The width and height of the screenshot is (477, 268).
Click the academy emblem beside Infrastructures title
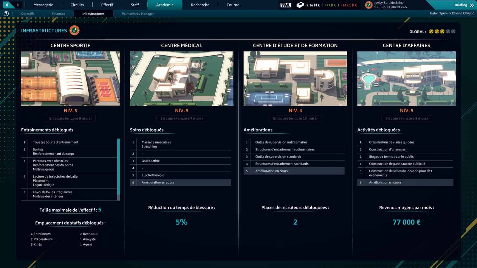tap(75, 30)
